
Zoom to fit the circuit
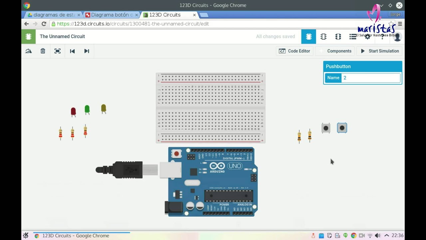point(58,51)
